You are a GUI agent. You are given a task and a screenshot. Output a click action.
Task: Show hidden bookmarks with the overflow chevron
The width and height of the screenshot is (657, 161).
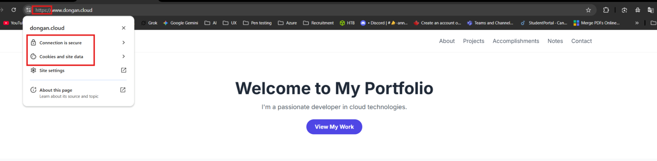pyautogui.click(x=637, y=23)
